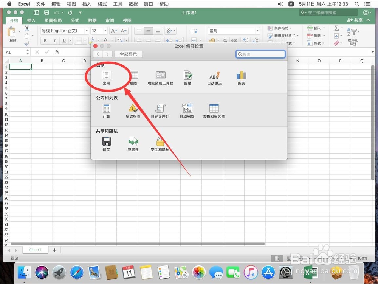Focus the preferences 搜索 field
Viewport: 378px width, 284px height.
[x=260, y=54]
